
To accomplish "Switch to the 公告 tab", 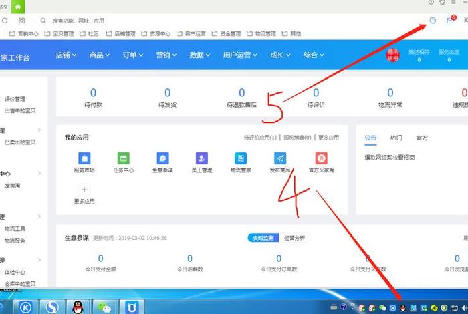I will (x=370, y=138).
